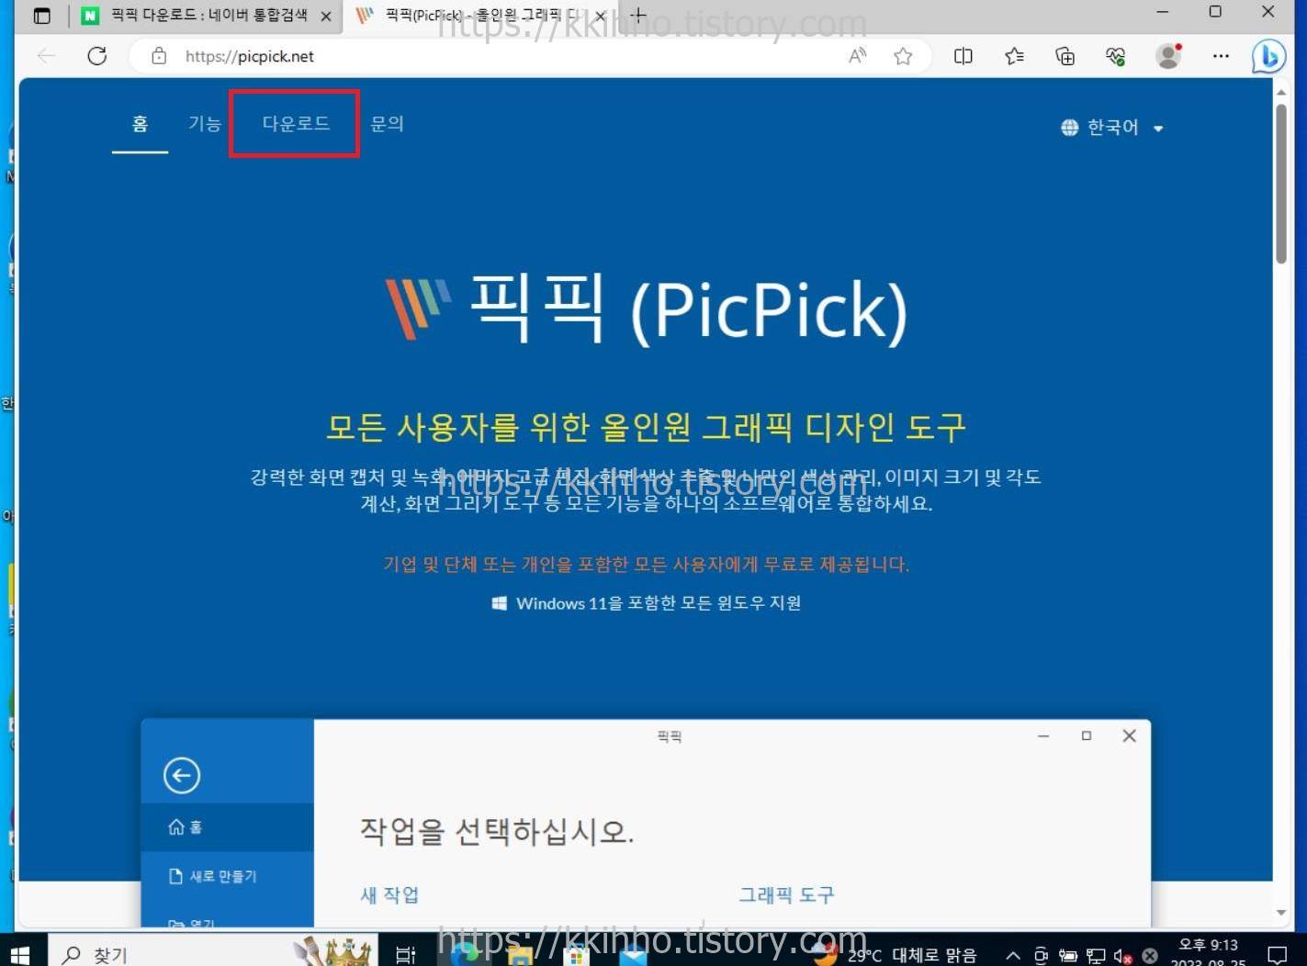Click the page vertical scrollbar thumb
1307x966 pixels.
[1280, 184]
